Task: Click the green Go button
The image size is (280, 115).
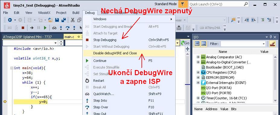Action: tap(185, 43)
